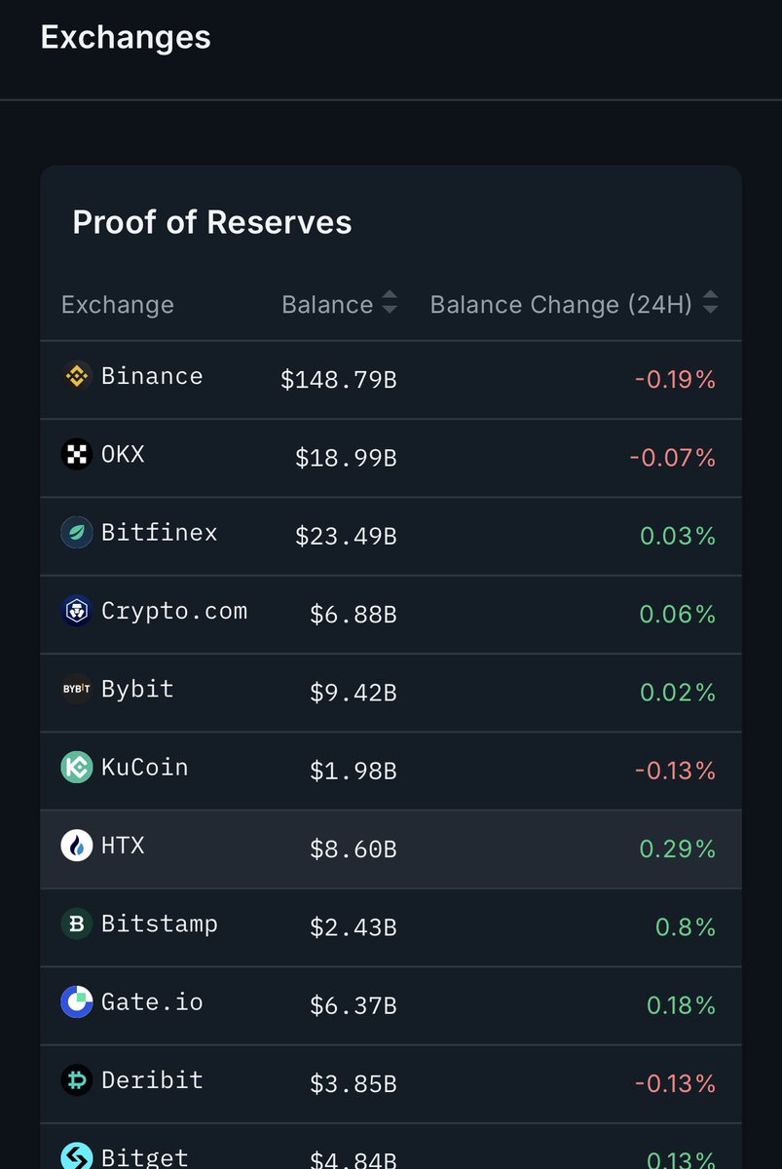
Task: Click the OKX logo icon
Action: click(77, 454)
